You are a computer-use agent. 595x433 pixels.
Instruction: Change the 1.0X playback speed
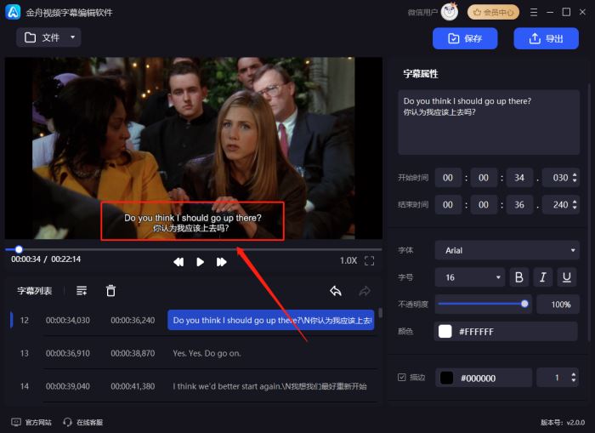click(x=348, y=260)
